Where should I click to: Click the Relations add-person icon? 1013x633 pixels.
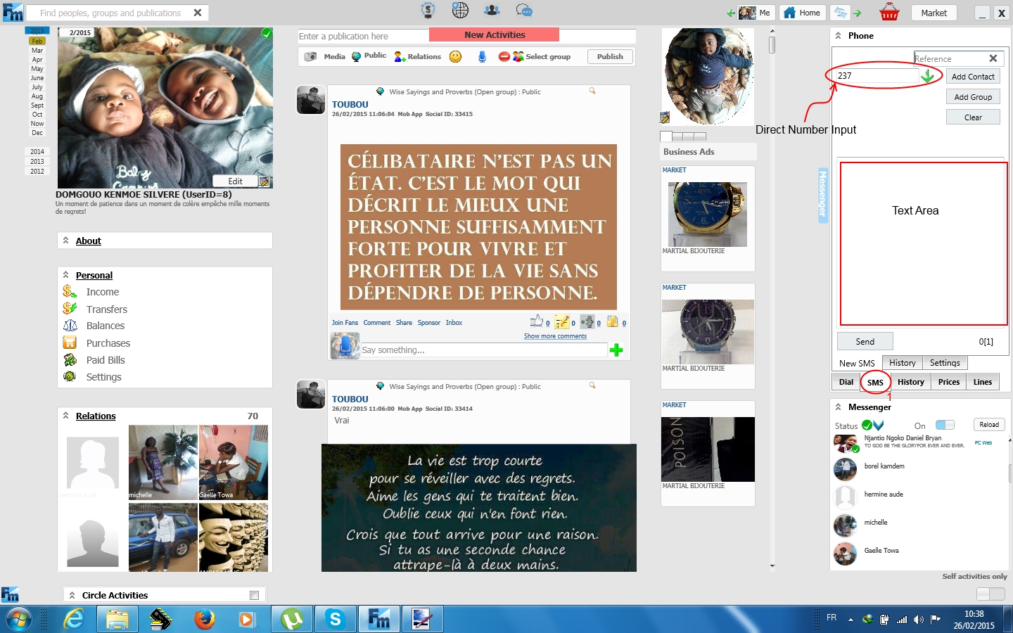[400, 56]
